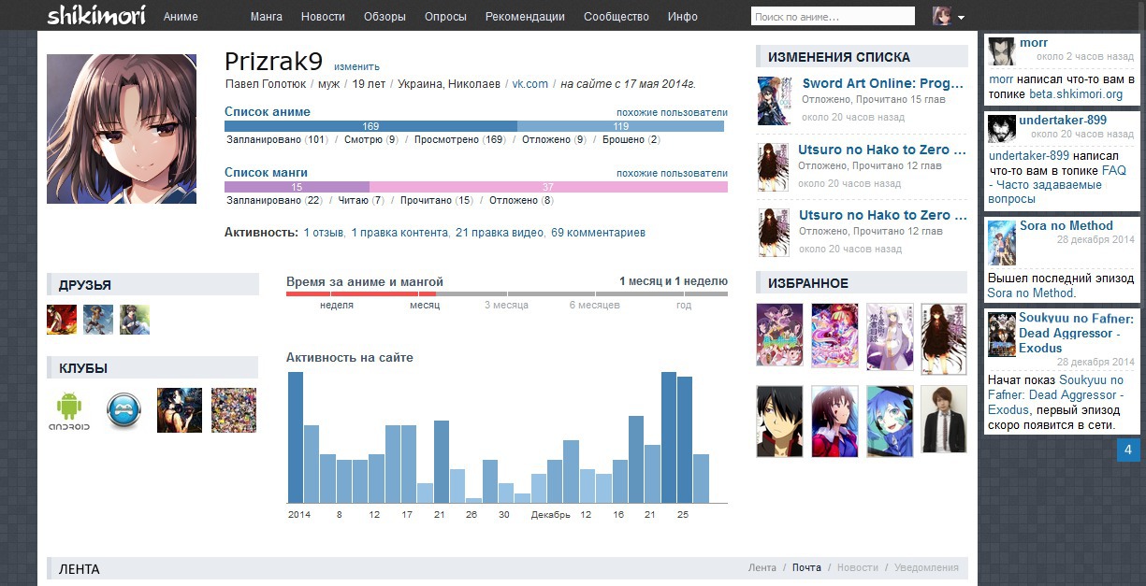Go to Сообщество in top menu
1146x586 pixels.
[616, 17]
